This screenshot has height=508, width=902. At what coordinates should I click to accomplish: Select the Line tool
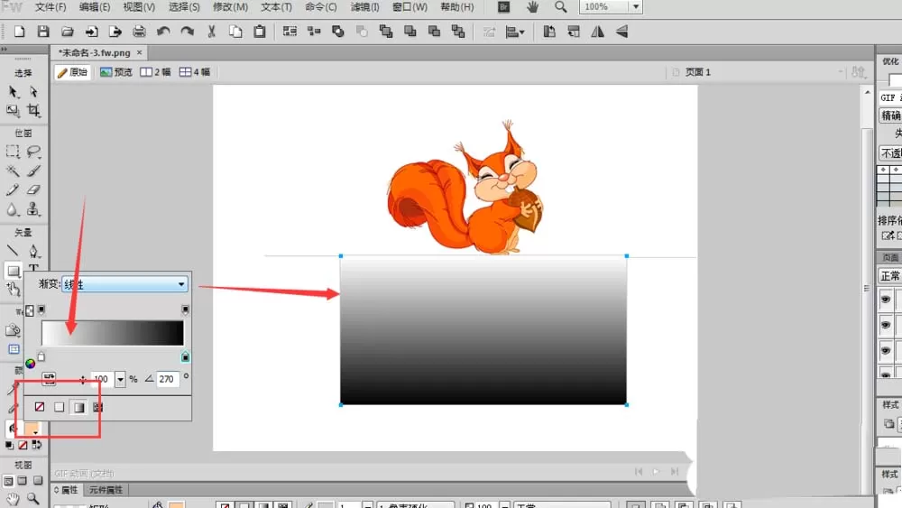[x=13, y=251]
